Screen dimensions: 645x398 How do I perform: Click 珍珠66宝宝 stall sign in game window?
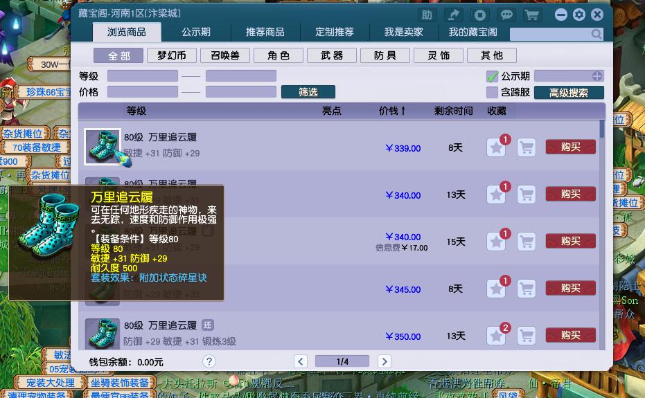tap(44, 92)
